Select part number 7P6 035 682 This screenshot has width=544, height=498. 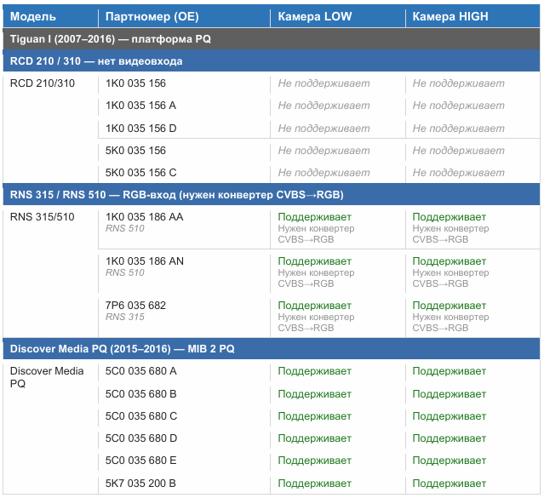click(x=135, y=306)
